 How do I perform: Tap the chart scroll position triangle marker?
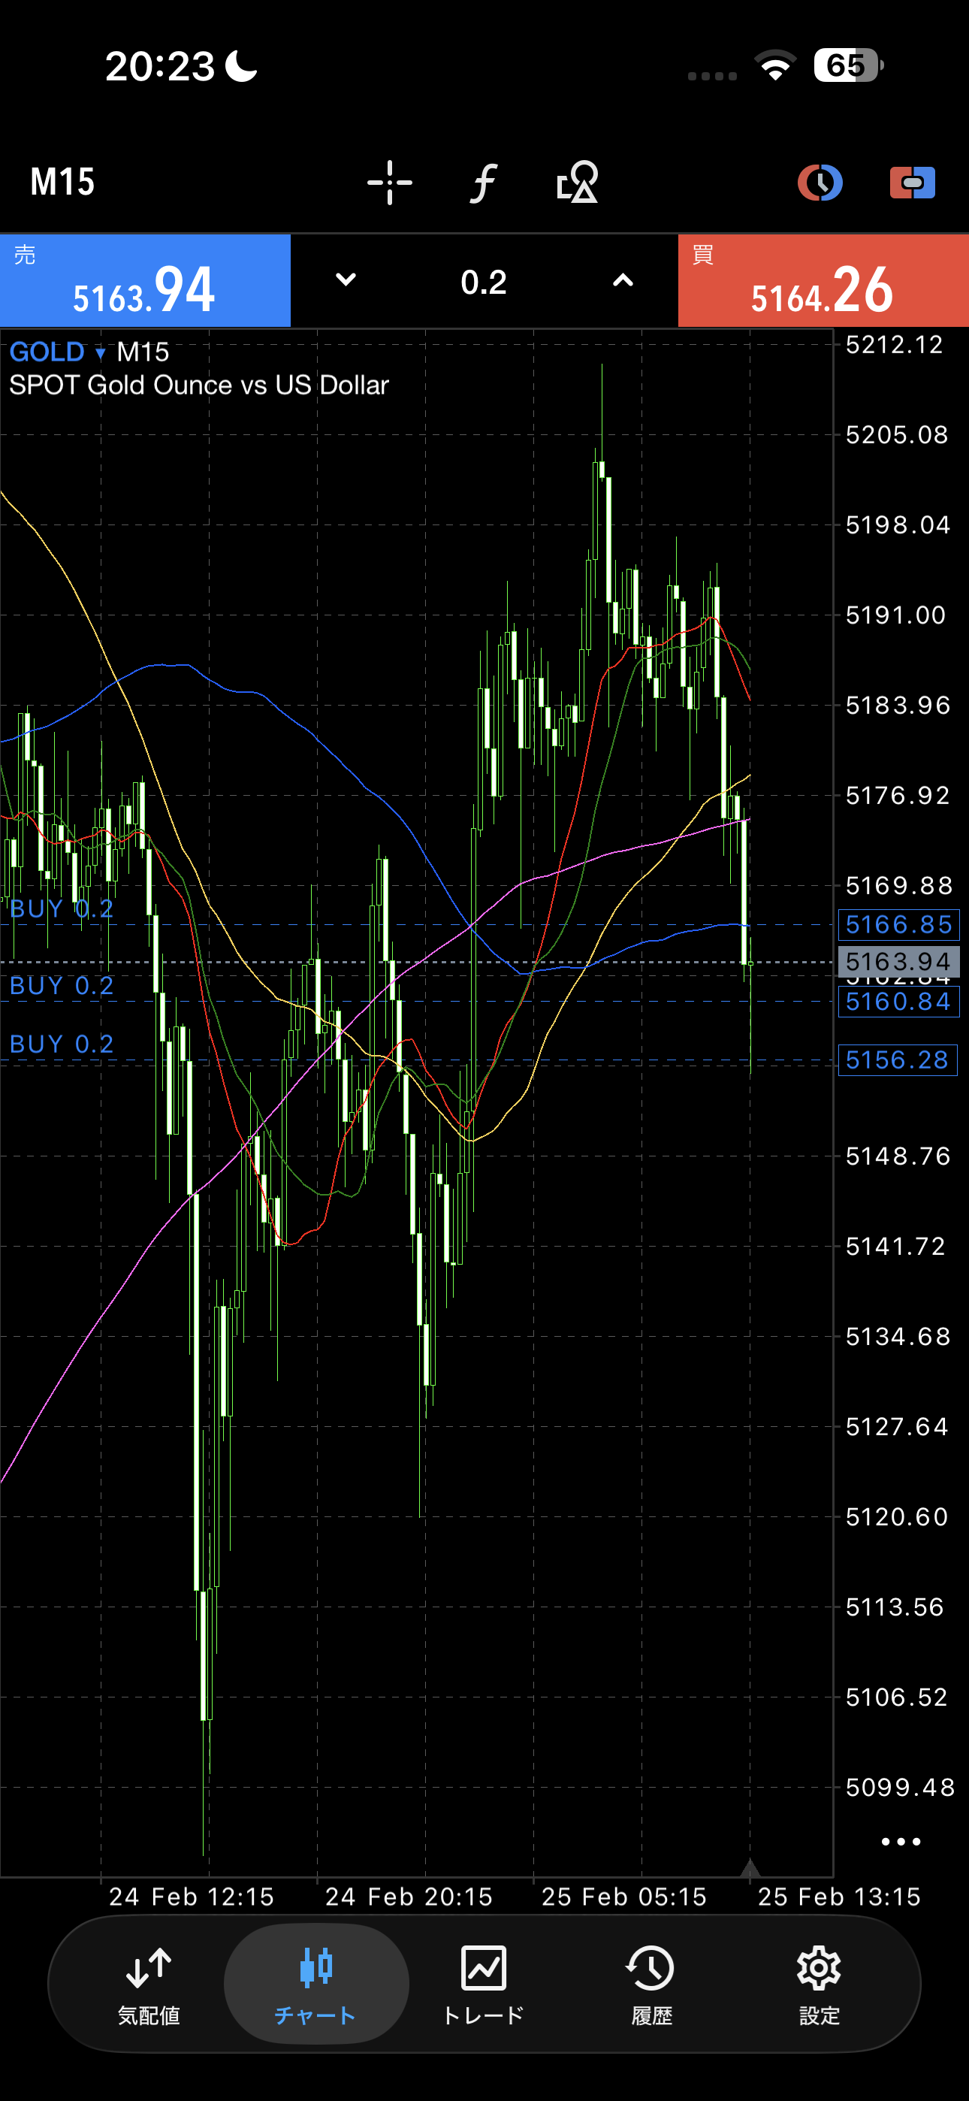coord(750,1867)
